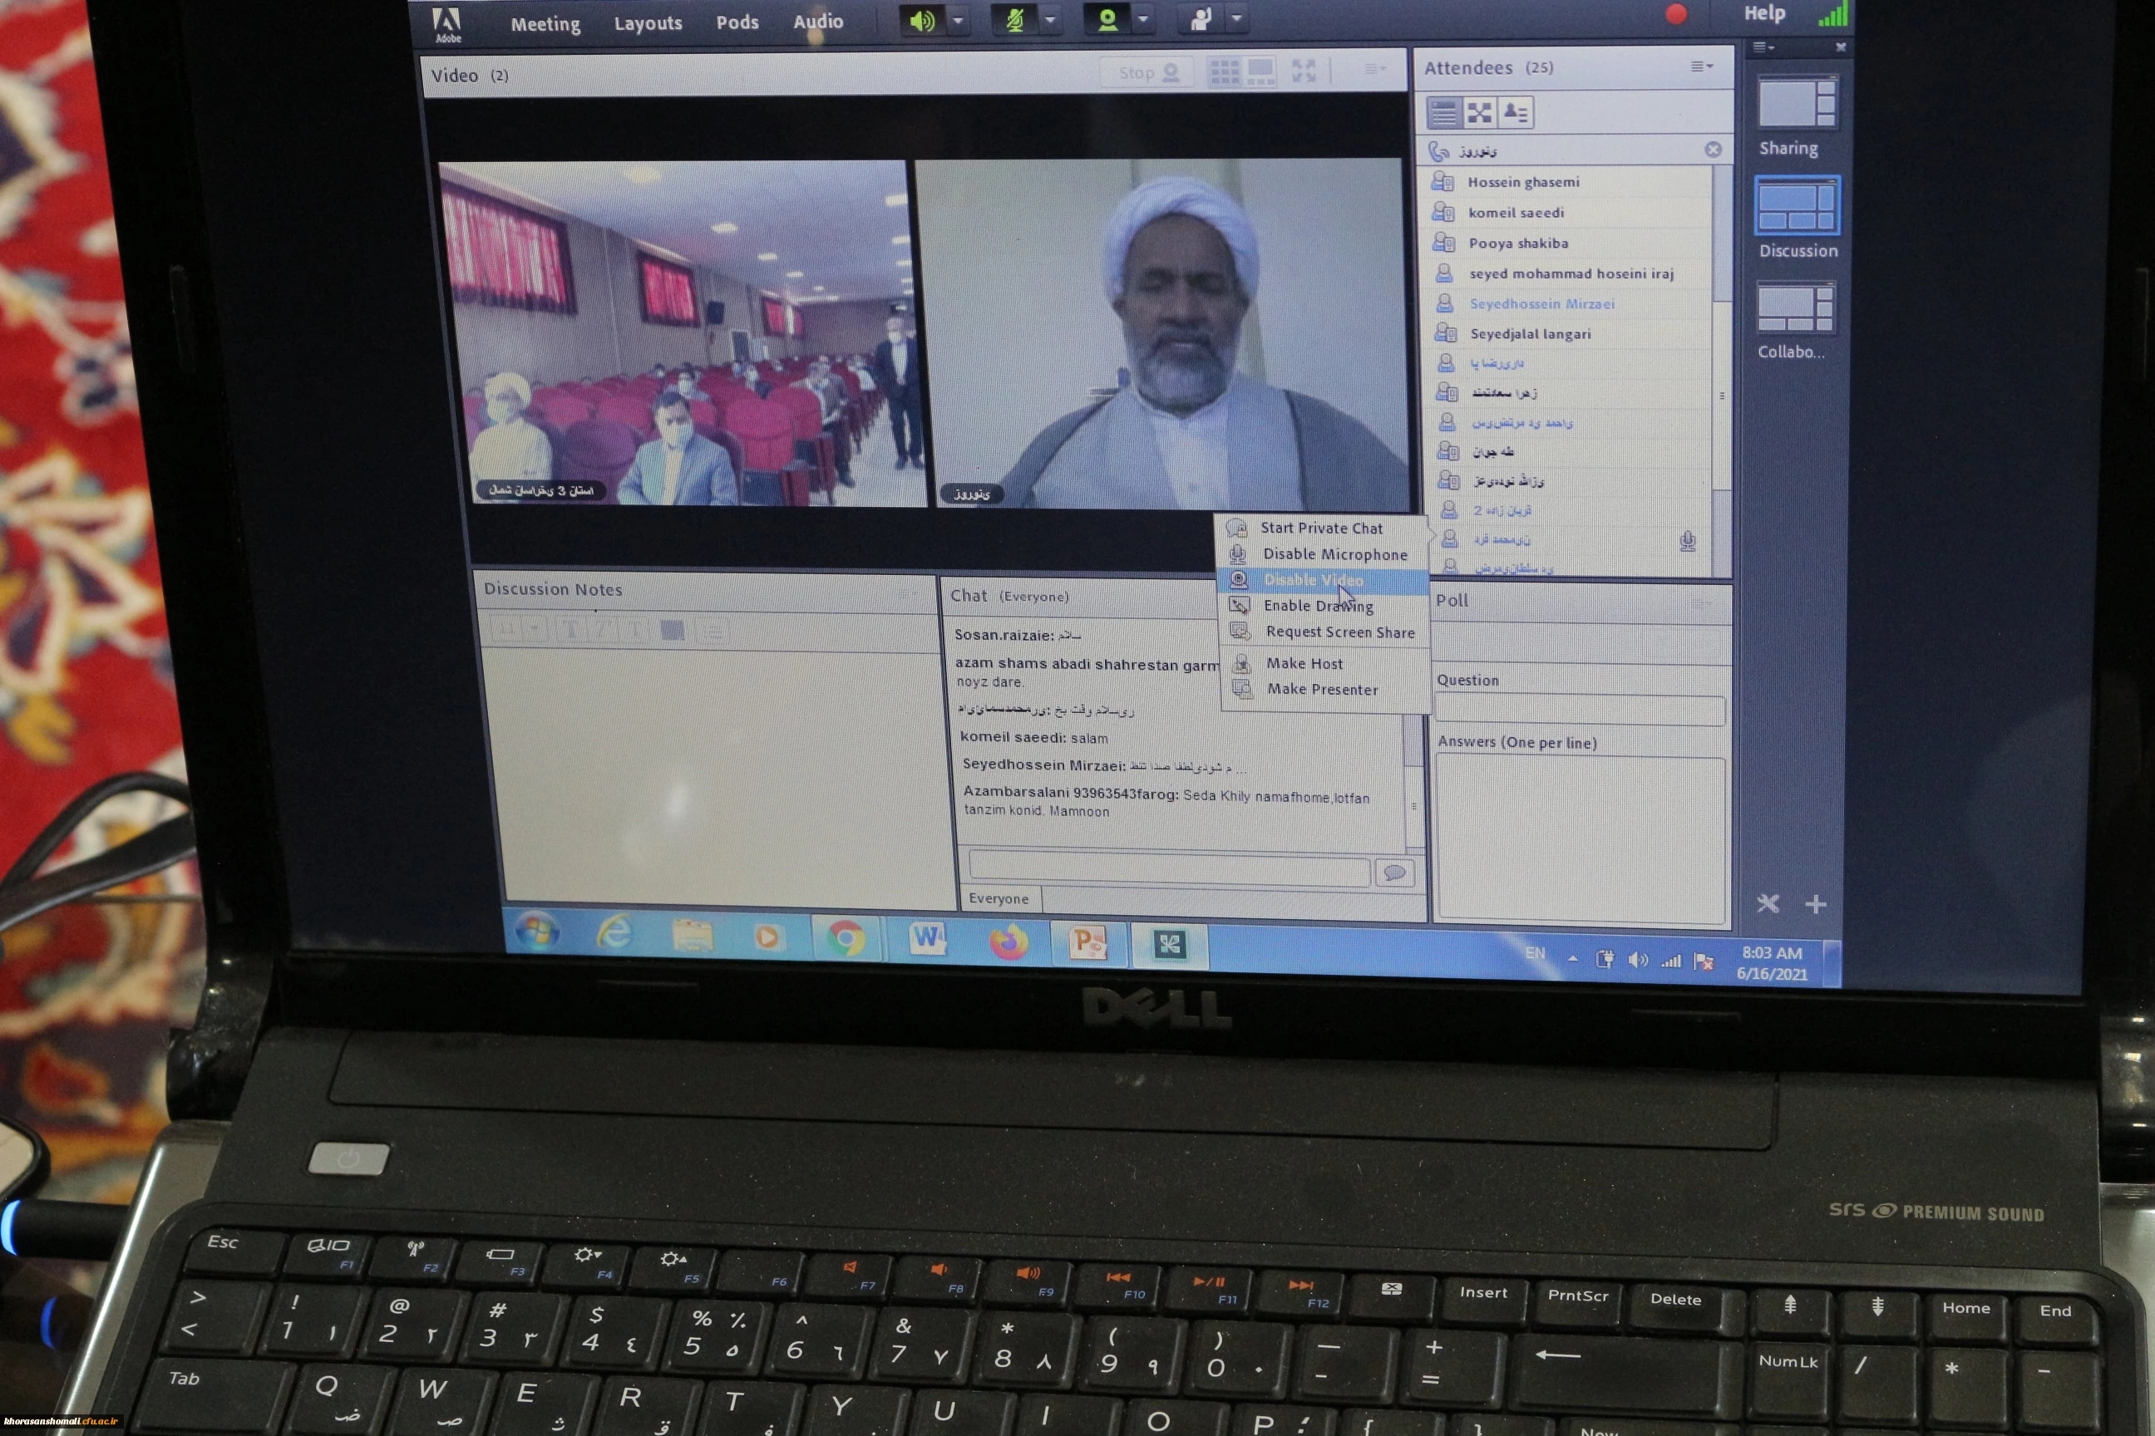Click the Stop webcam sharing button
Image resolution: width=2155 pixels, height=1436 pixels.
tap(1147, 73)
